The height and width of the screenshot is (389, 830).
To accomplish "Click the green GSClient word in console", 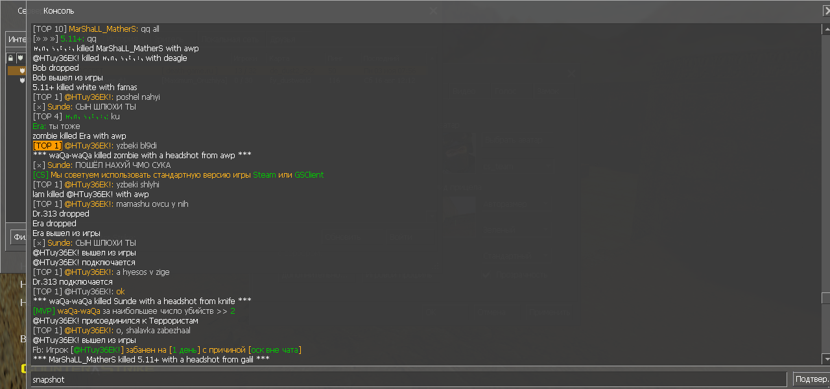I will point(309,175).
